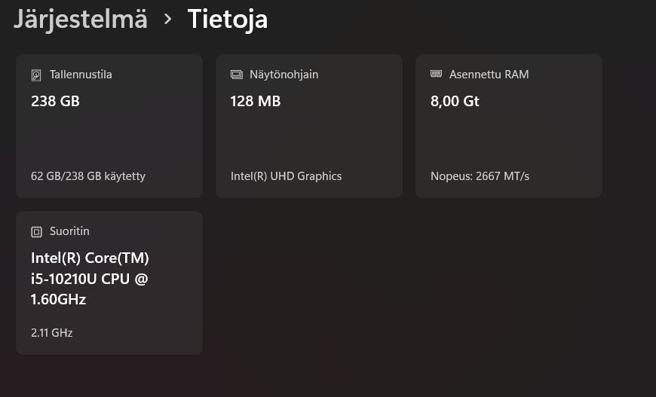Click the Intel(R) UHD Graphics label
The image size is (656, 397).
pyautogui.click(x=286, y=176)
